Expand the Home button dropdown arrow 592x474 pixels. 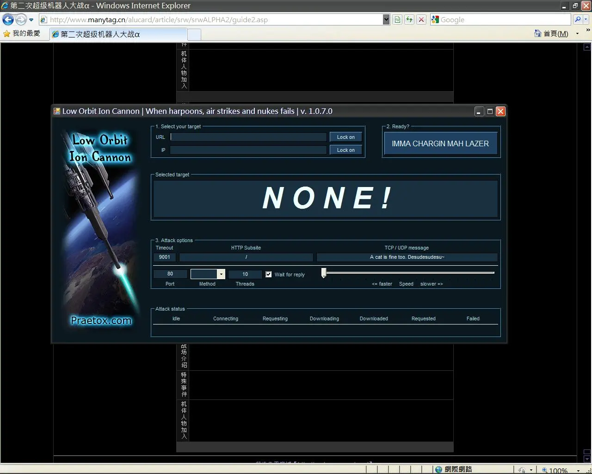coord(577,34)
